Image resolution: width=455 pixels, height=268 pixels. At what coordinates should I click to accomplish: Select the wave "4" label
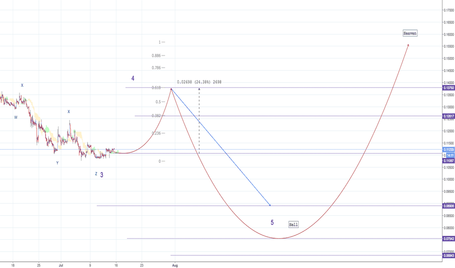[133, 78]
